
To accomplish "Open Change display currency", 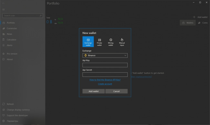I will (x=23, y=110).
